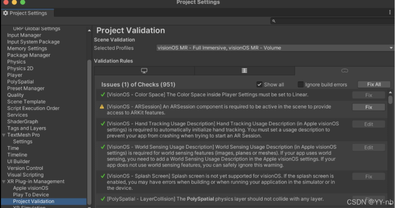Viewport: 395px width, 208px height.
Task: Open the Selected Profiles dropdown
Action: [275, 48]
